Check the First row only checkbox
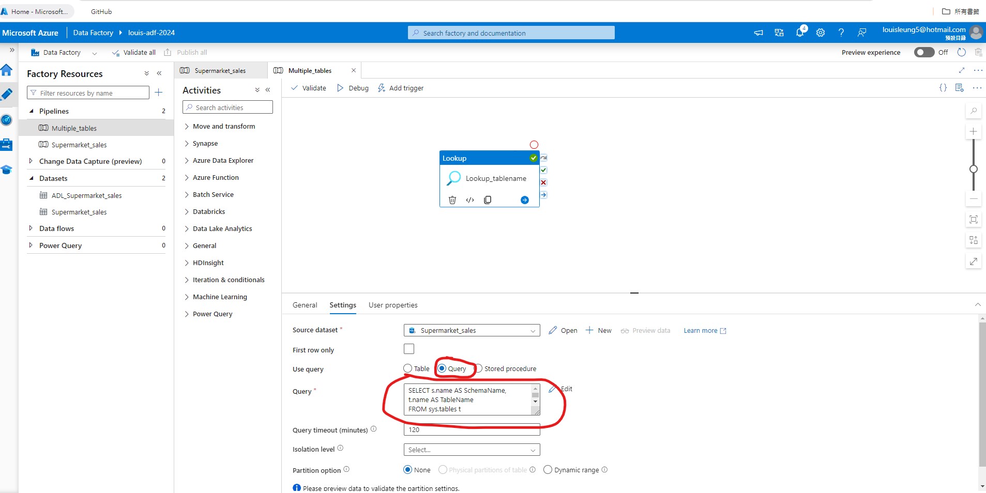Viewport: 986px width, 493px height. (409, 349)
